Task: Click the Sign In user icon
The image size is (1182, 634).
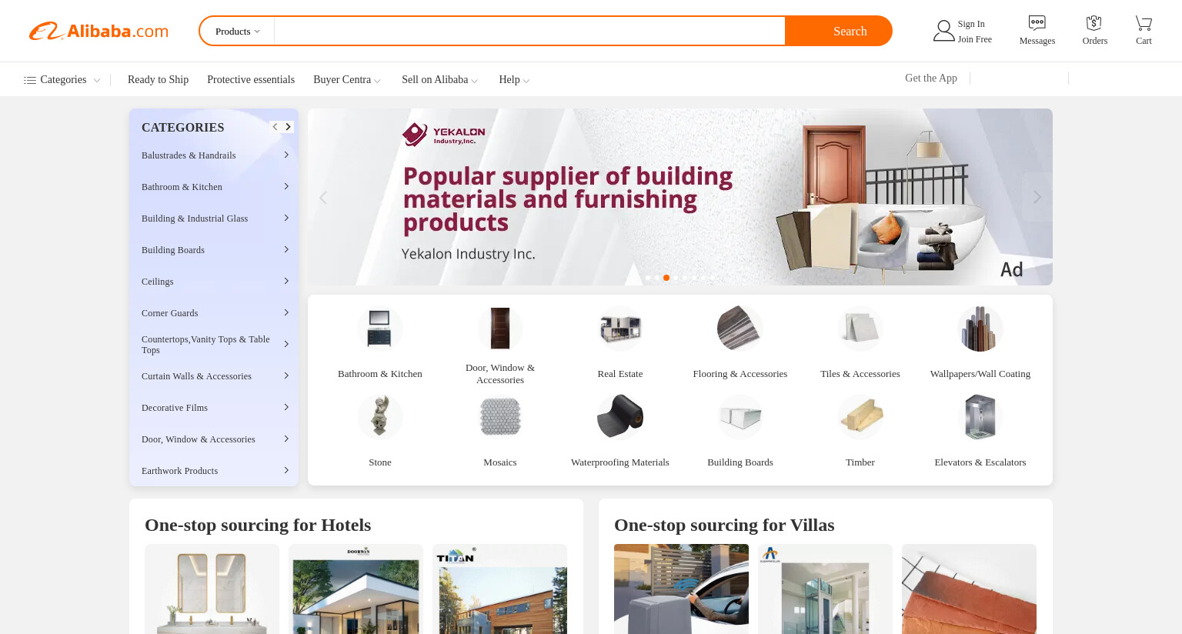Action: [x=943, y=31]
